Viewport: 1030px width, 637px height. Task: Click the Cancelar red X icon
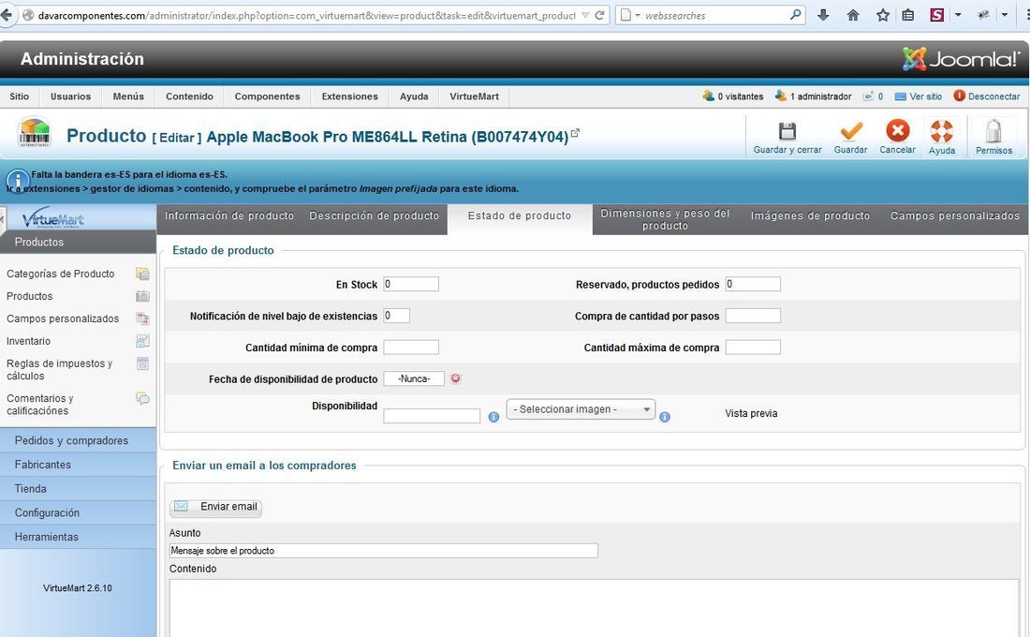897,130
